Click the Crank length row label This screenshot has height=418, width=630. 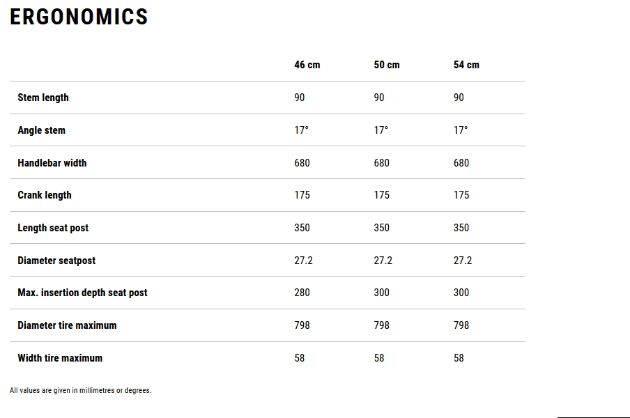[45, 195]
